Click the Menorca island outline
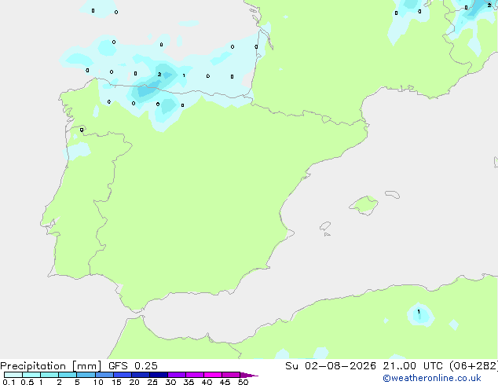Screen dimensions: 498x385 tap(393, 194)
